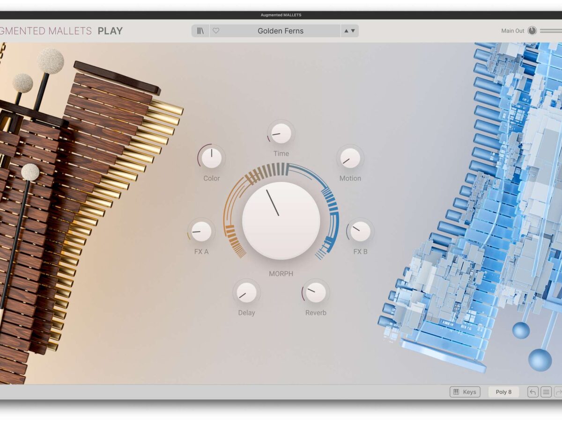Screen dimensions: 562x421
Task: Click the PLAY label in the header
Action: (x=111, y=31)
